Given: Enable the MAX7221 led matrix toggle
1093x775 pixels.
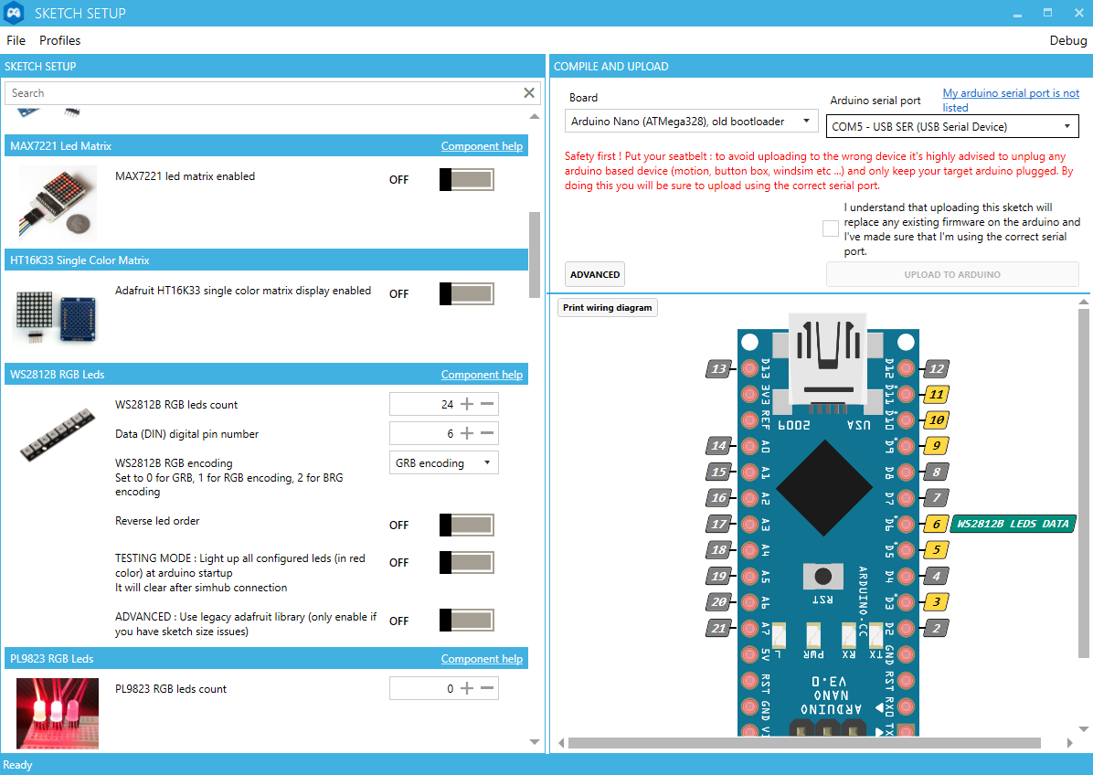Looking at the screenshot, I should (x=466, y=179).
